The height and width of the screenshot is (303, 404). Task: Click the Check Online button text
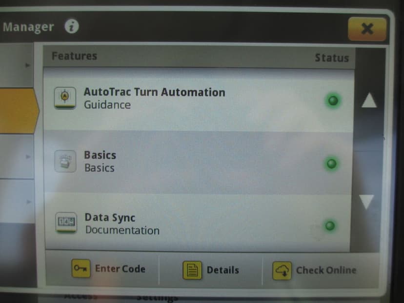326,270
